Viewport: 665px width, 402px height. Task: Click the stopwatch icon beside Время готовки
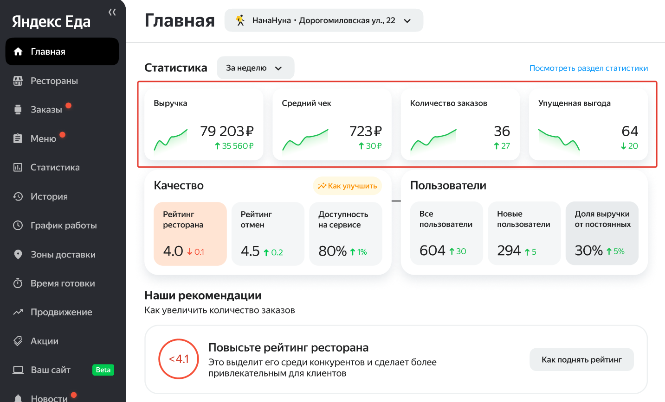coord(18,283)
